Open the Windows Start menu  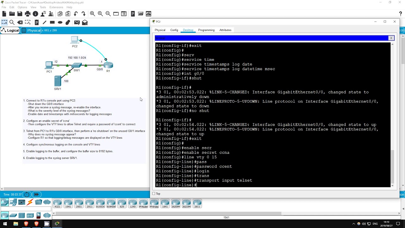tap(5, 224)
